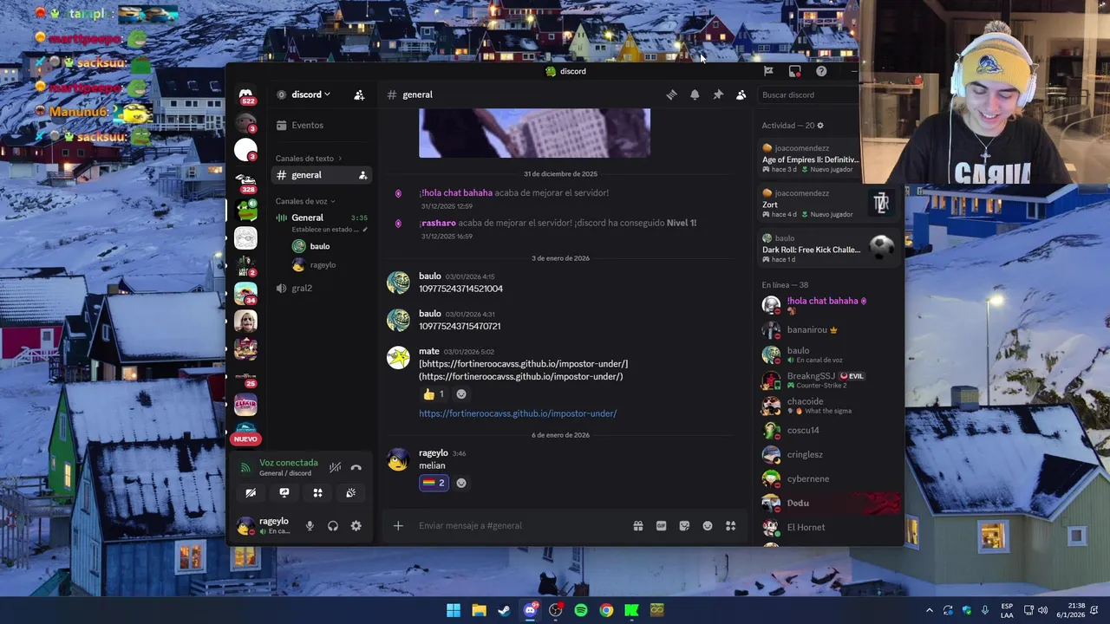The image size is (1110, 624).
Task: Show hidden system tray icons chevron
Action: click(929, 610)
